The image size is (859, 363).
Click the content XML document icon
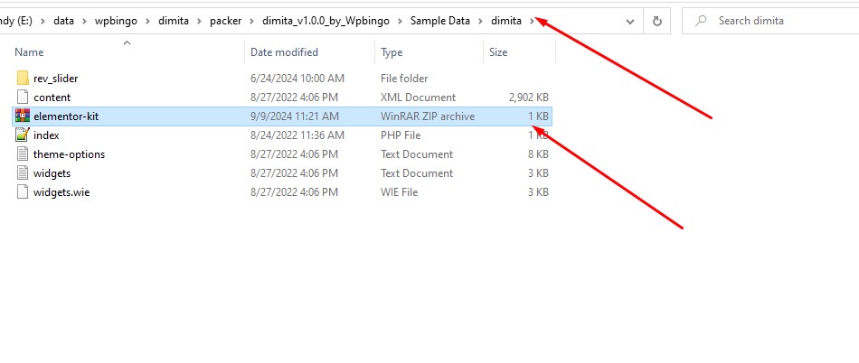tap(23, 98)
